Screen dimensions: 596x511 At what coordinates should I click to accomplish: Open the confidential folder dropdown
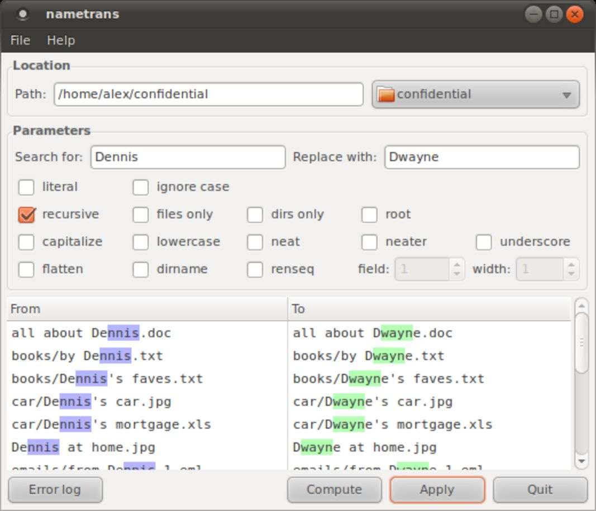coord(566,95)
